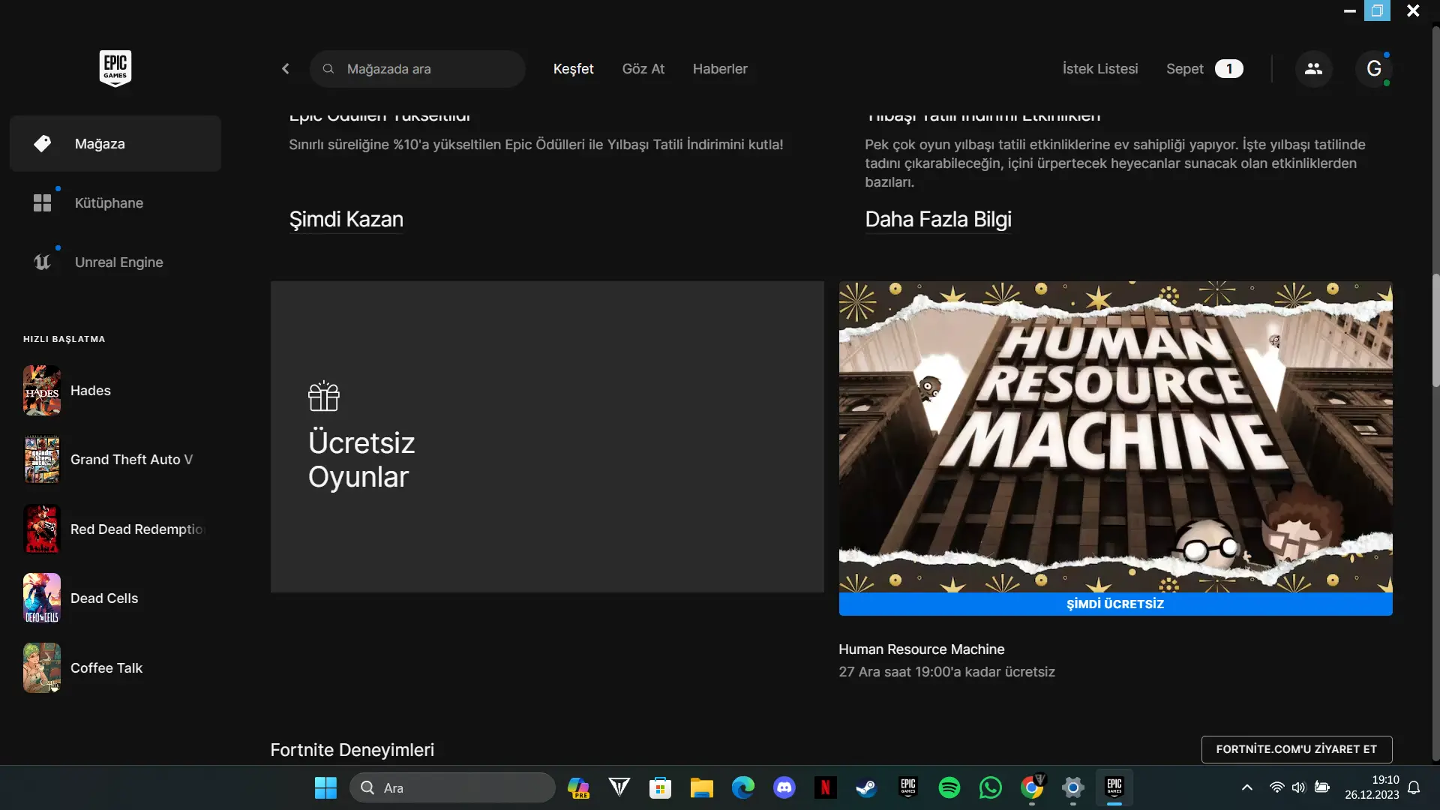The width and height of the screenshot is (1440, 810).
Task: Switch to the Haberler tab
Action: pos(720,69)
